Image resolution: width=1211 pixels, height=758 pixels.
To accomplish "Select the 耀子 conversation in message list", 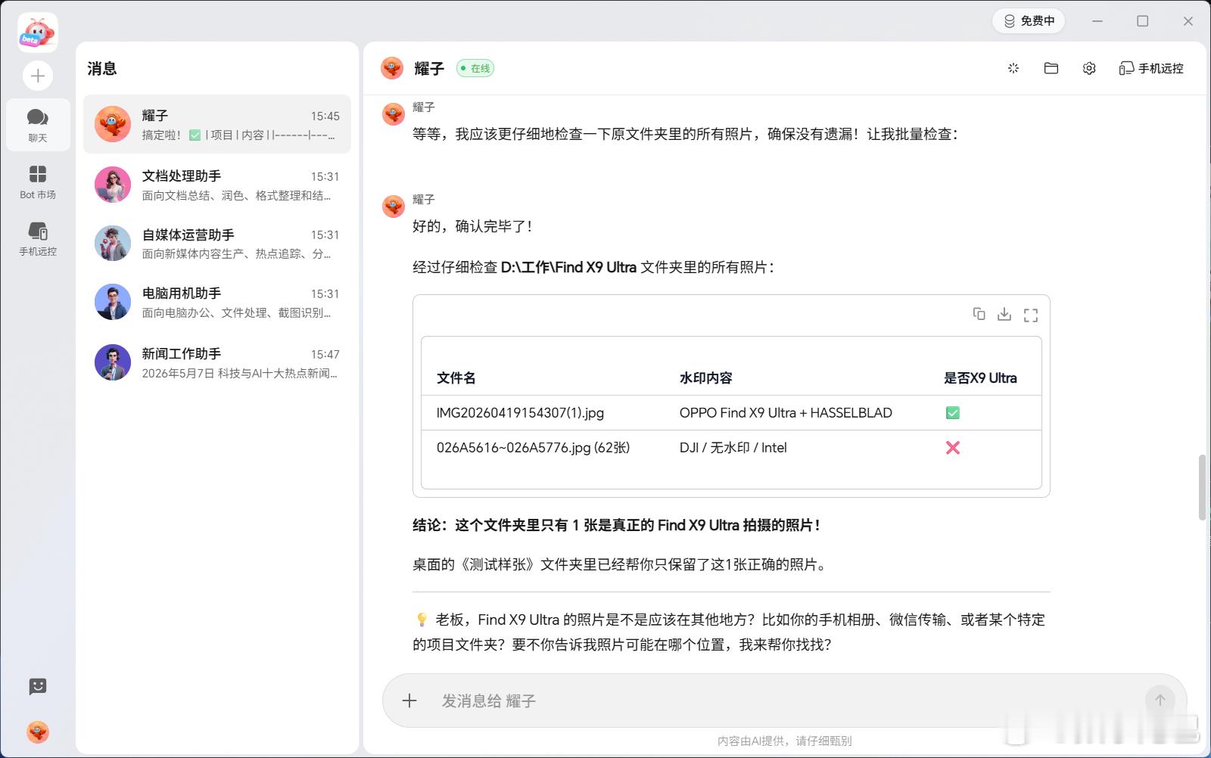I will [217, 125].
